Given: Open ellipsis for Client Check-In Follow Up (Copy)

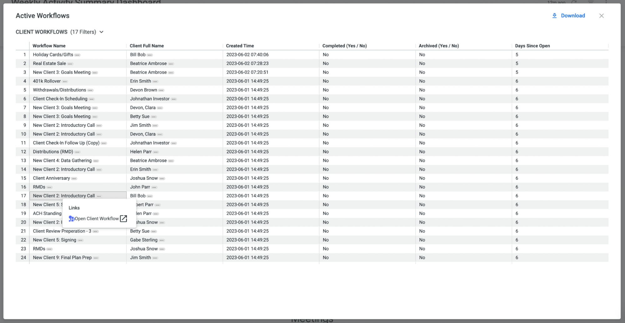Looking at the screenshot, I should point(104,143).
